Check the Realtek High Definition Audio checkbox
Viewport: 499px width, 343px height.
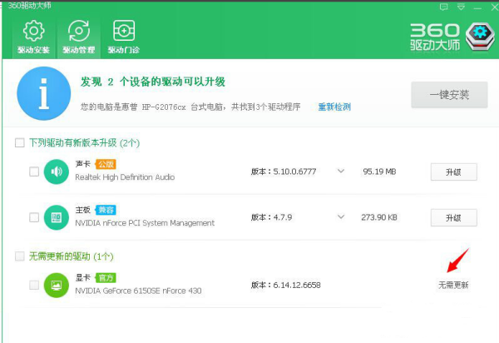click(x=34, y=171)
